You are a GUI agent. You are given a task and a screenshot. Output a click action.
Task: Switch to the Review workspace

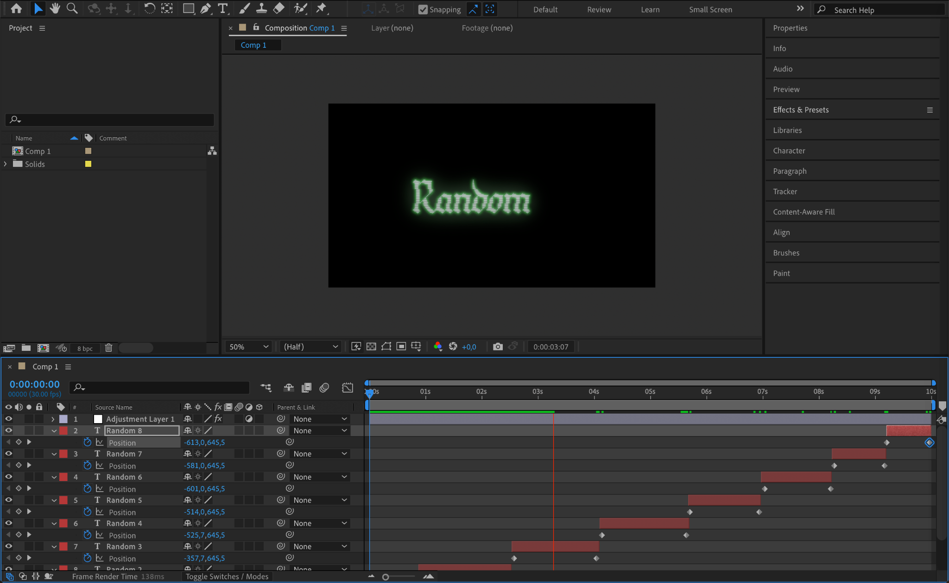point(599,10)
